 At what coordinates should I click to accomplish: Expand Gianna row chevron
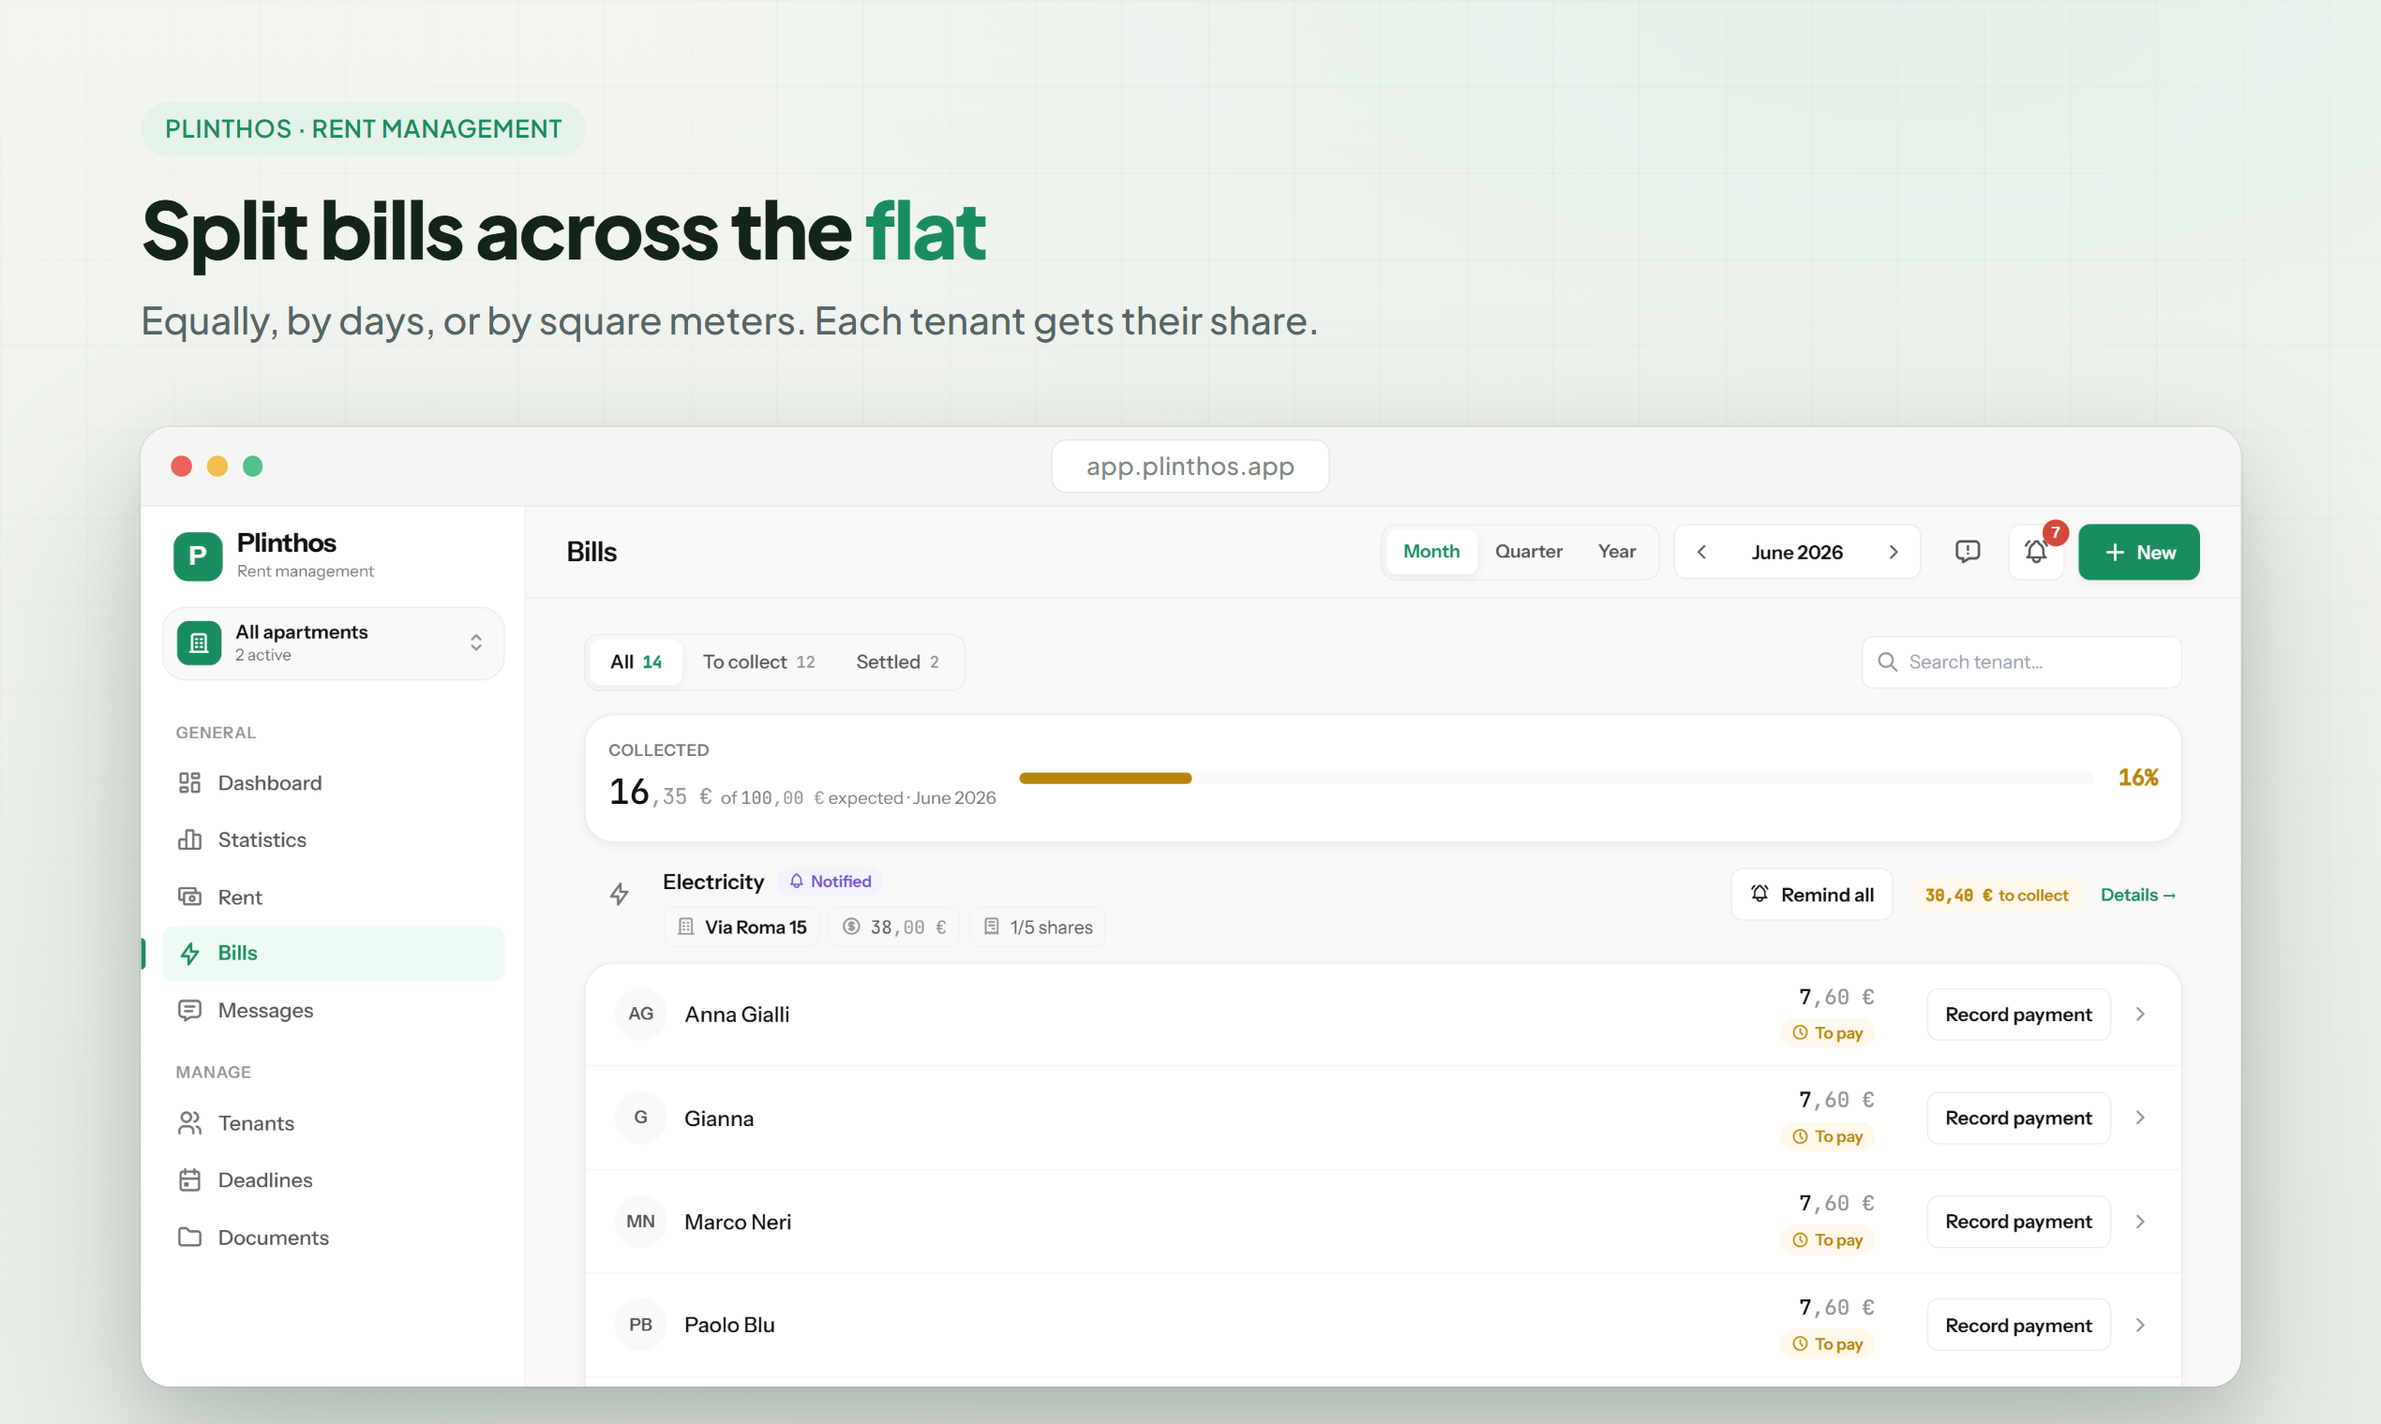click(2140, 1118)
